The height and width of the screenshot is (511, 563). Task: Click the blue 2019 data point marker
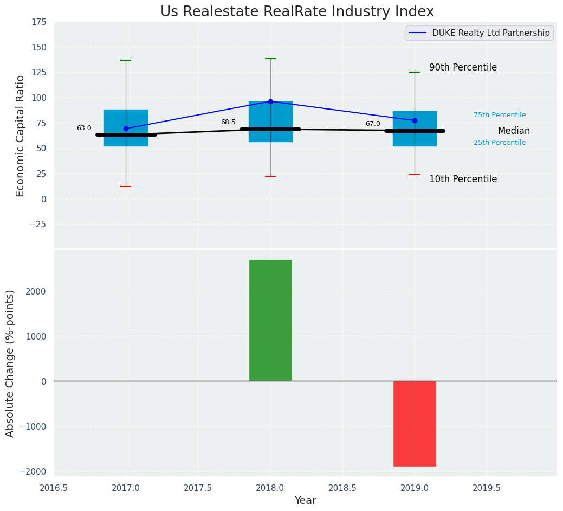[x=415, y=120]
